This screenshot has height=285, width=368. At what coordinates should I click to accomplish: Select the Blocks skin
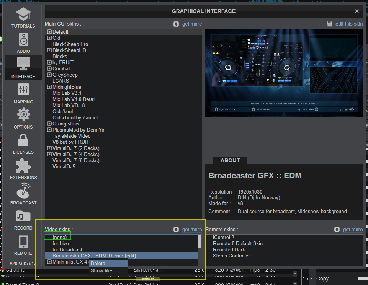point(60,57)
